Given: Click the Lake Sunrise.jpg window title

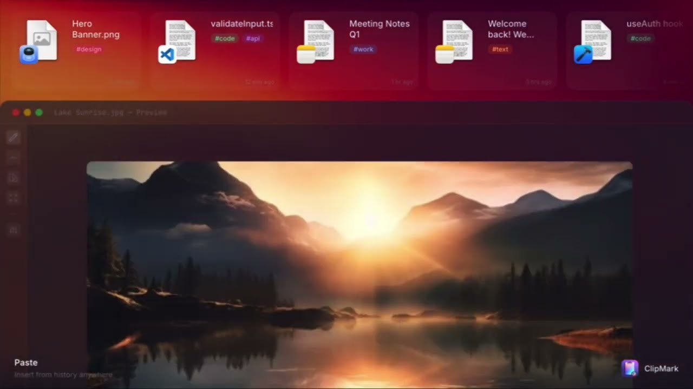Looking at the screenshot, I should tap(110, 112).
